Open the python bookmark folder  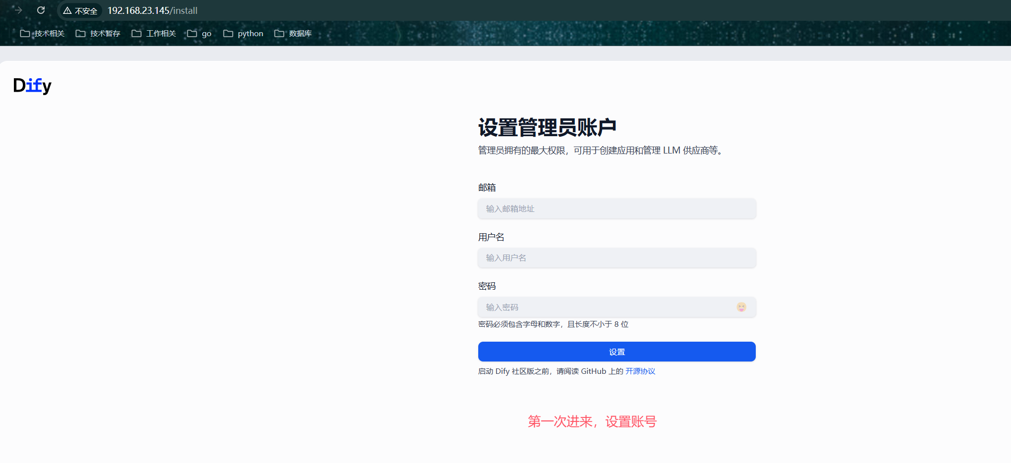click(x=243, y=33)
